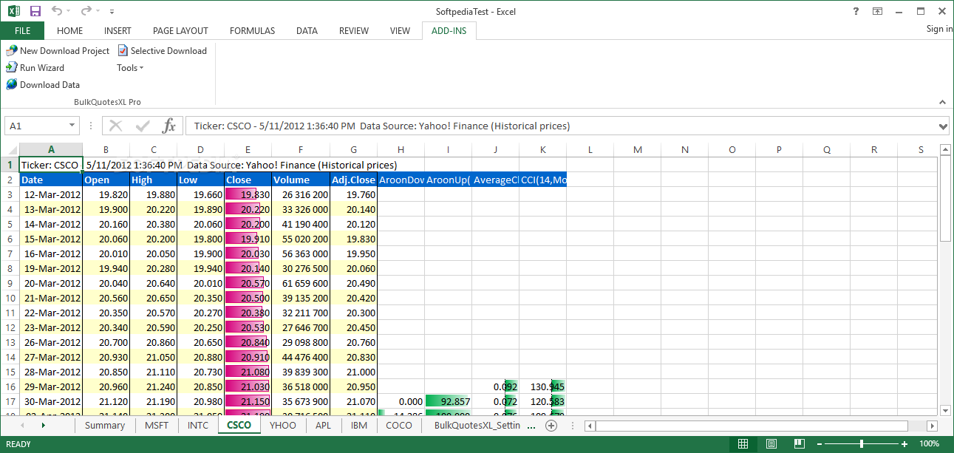The image size is (954, 453).
Task: Click the Redo arrow icon
Action: pyautogui.click(x=86, y=11)
